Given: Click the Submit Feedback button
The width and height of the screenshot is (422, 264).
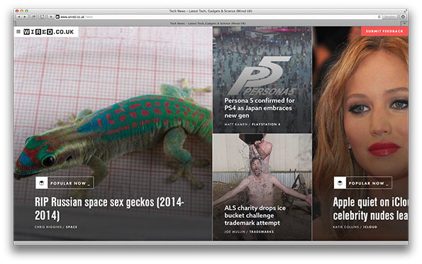Looking at the screenshot, I should [x=384, y=31].
